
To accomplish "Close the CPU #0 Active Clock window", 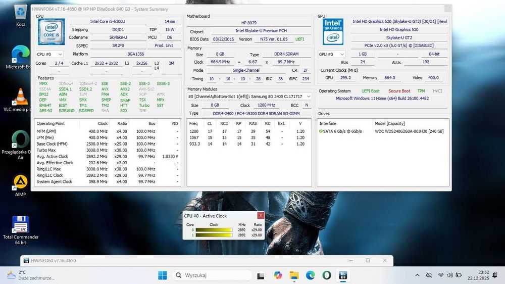I will click(260, 216).
